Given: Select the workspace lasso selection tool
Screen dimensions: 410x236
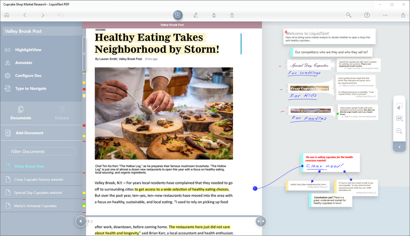Looking at the screenshot, I should [x=399, y=106].
